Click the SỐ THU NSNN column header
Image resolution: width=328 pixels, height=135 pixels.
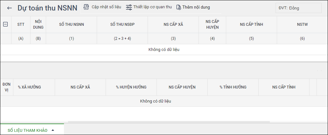click(72, 24)
